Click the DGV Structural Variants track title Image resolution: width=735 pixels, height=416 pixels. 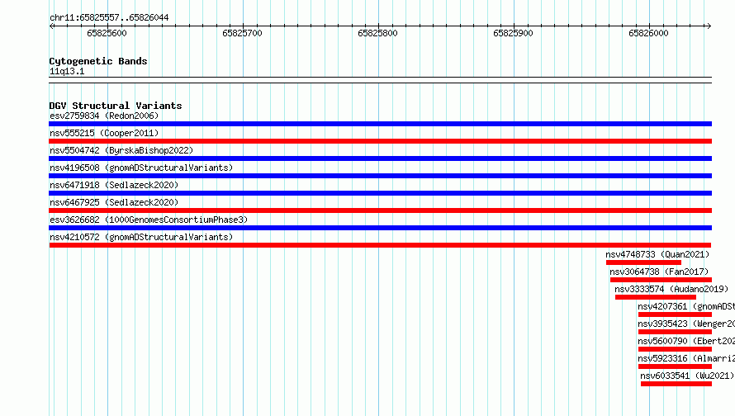click(x=116, y=106)
